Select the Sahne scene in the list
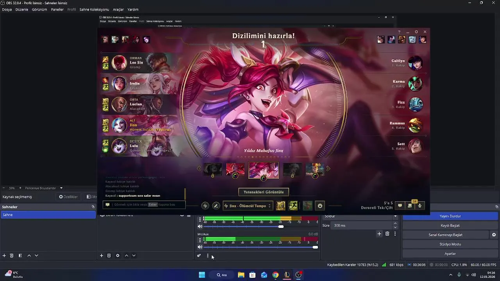Viewport: 500px width, 281px height. pos(48,215)
